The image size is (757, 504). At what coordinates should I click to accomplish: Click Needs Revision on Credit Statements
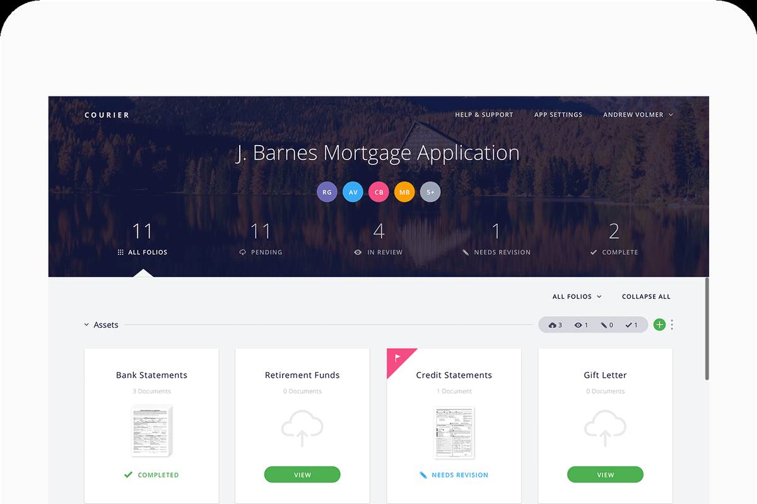[454, 475]
